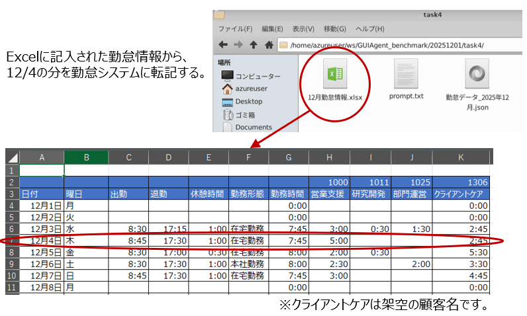Click the 研究開発 header cell
The width and height of the screenshot is (527, 316).
[x=371, y=194]
